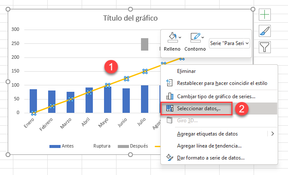Viewport: 288px width, 175px height.
Task: Select the grey Después bar above Julio
Action: click(x=144, y=44)
